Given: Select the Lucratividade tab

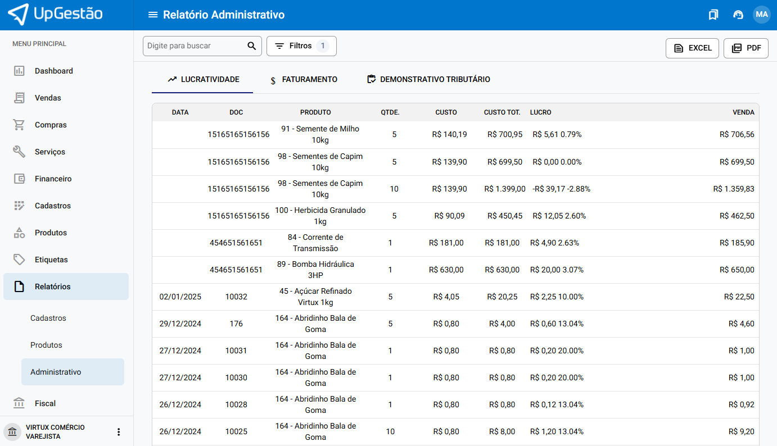Looking at the screenshot, I should [x=203, y=80].
